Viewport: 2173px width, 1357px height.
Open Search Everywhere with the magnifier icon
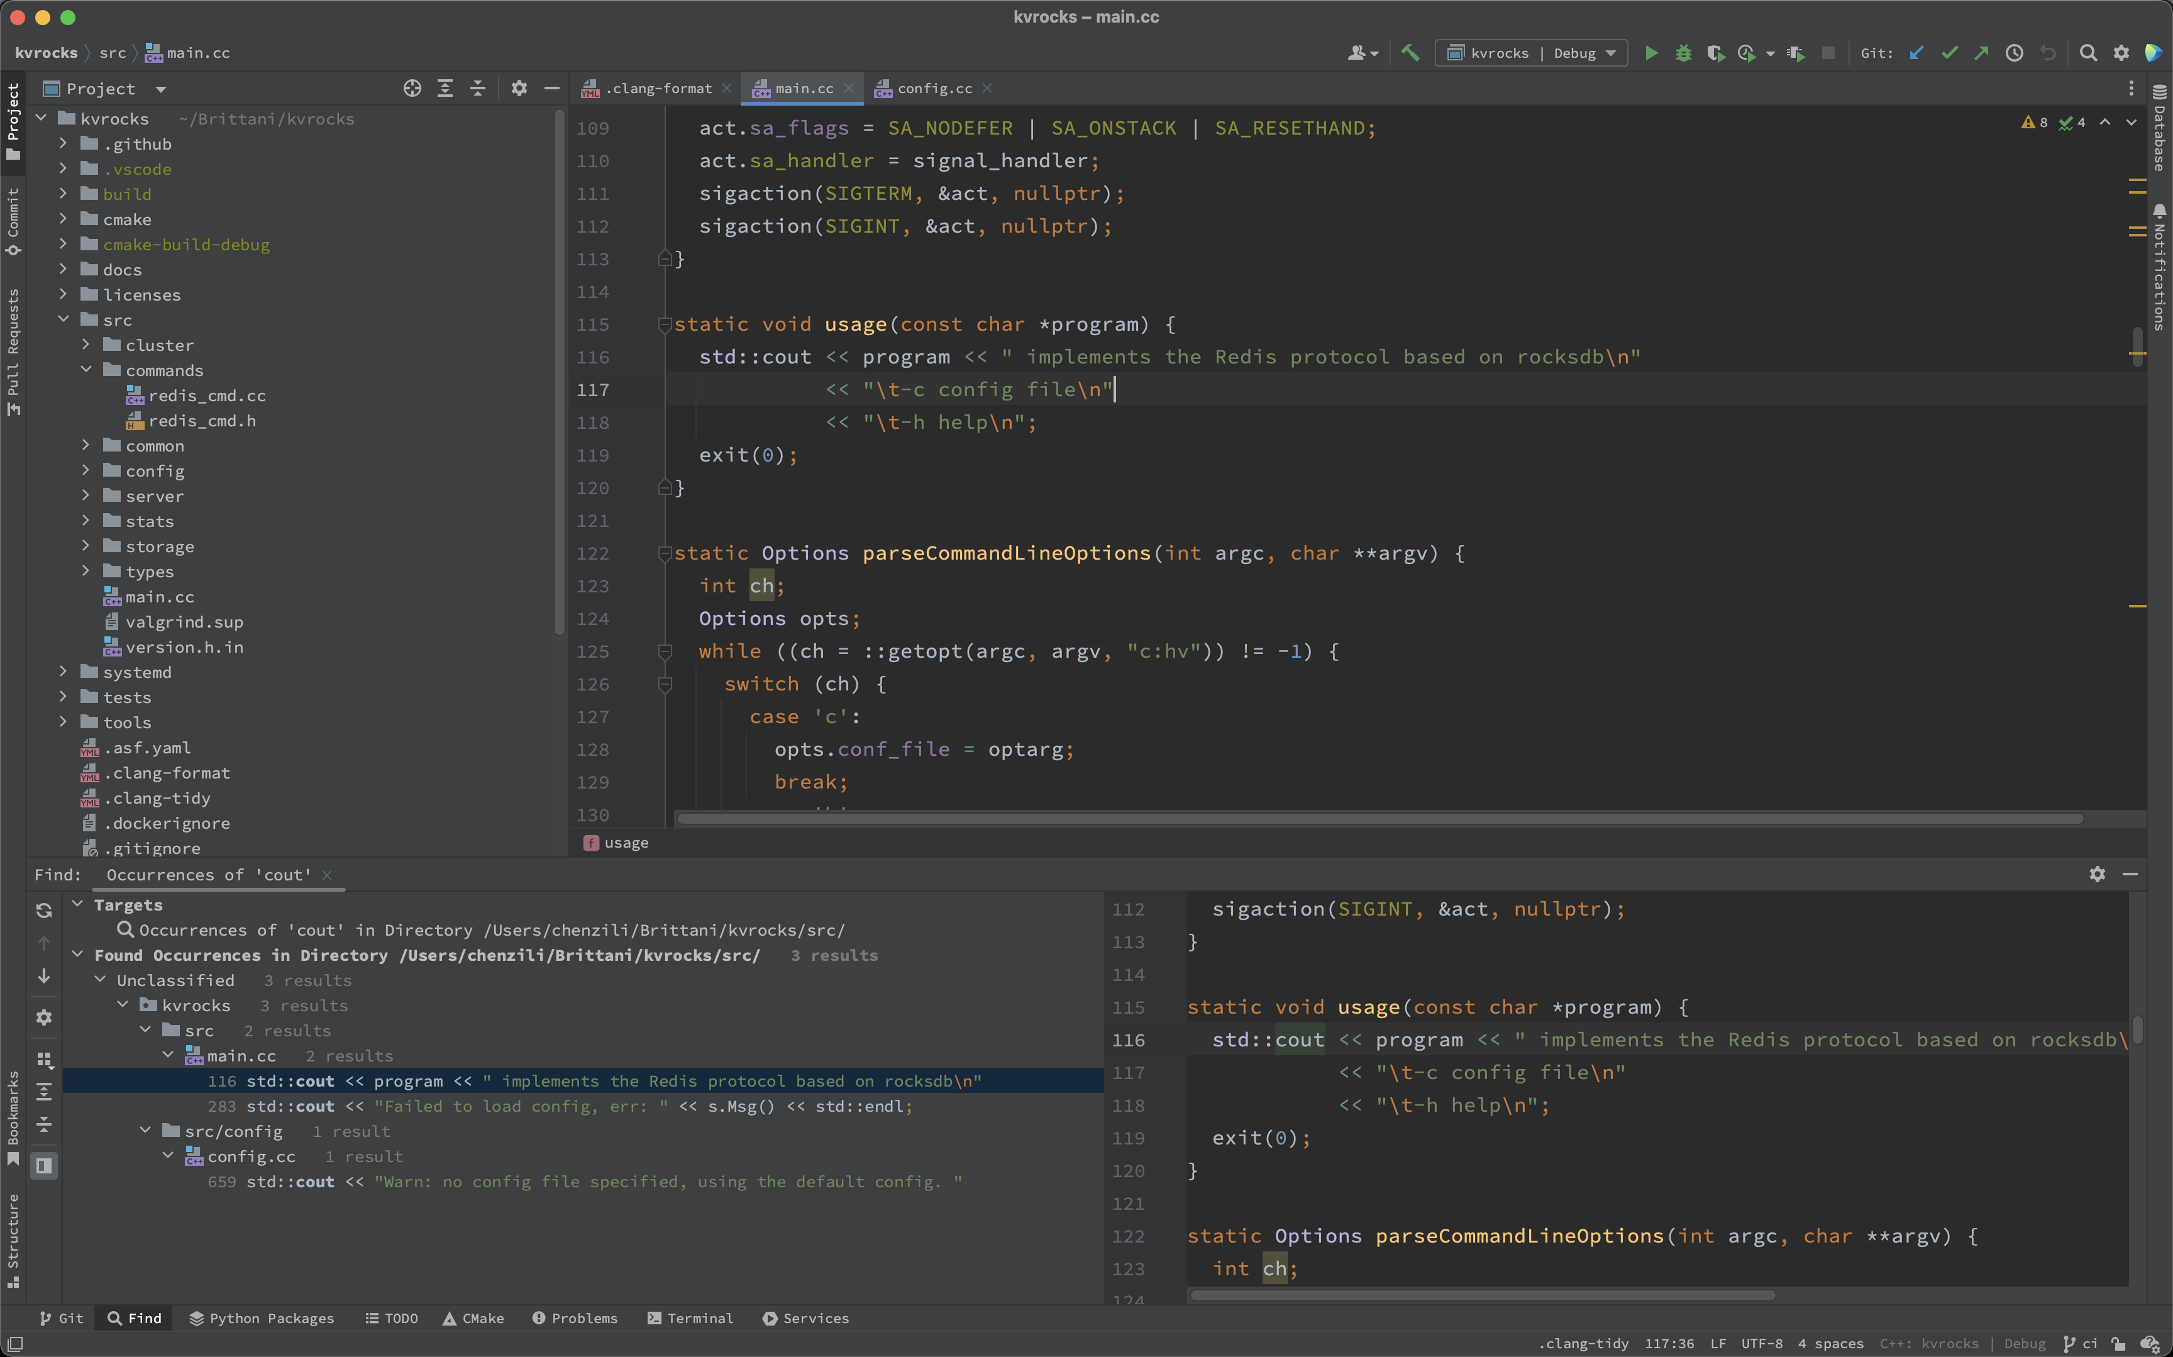pyautogui.click(x=2089, y=53)
